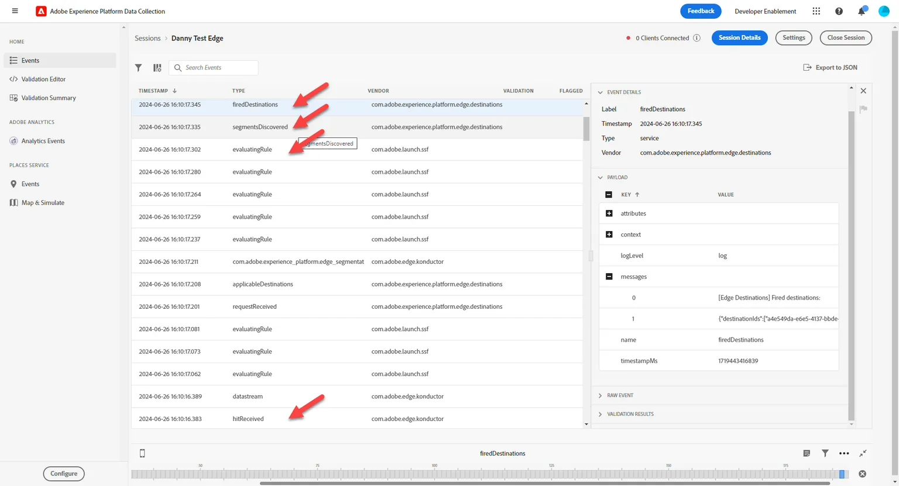The width and height of the screenshot is (899, 486).
Task: Open the notifications bell
Action: click(x=862, y=11)
